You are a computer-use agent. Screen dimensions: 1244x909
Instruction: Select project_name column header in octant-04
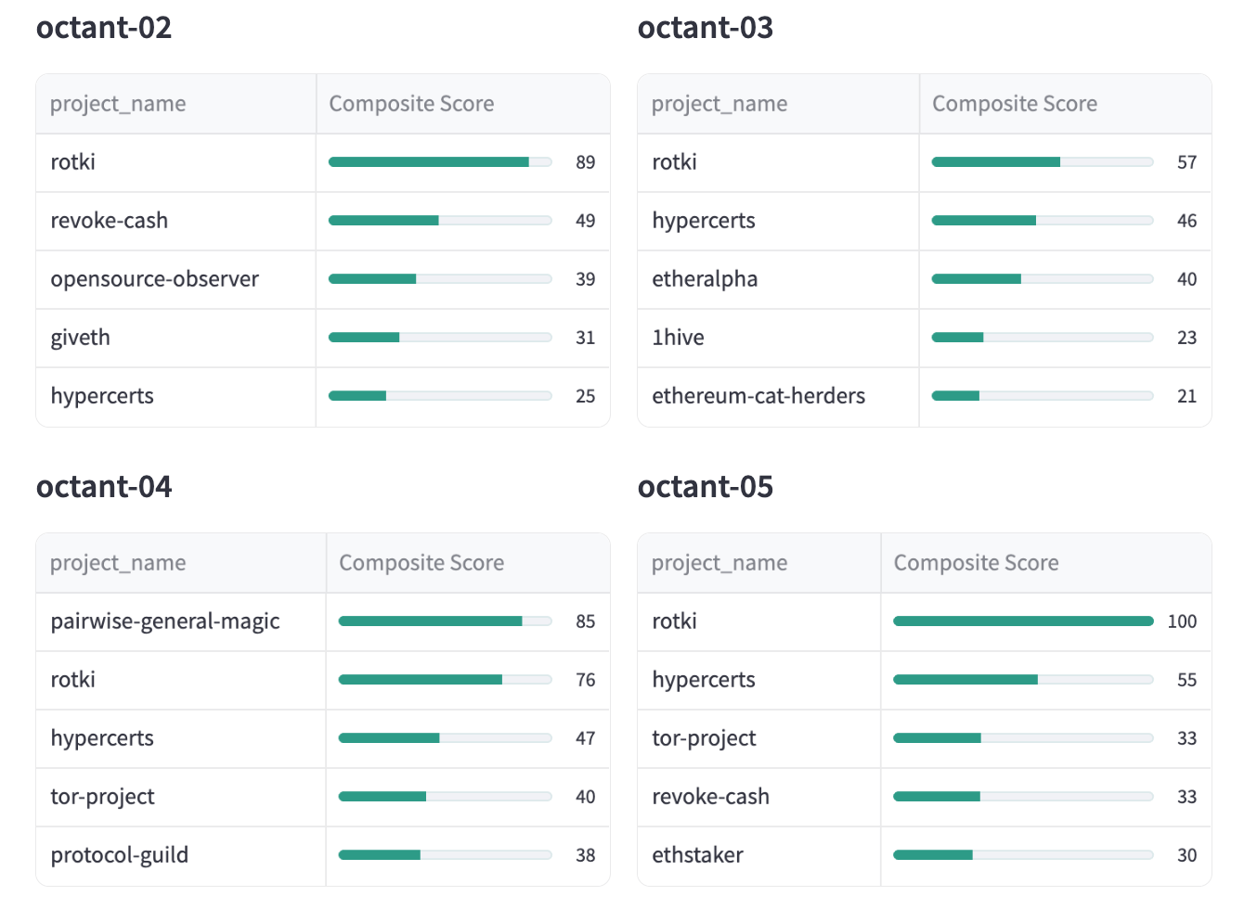tap(118, 563)
